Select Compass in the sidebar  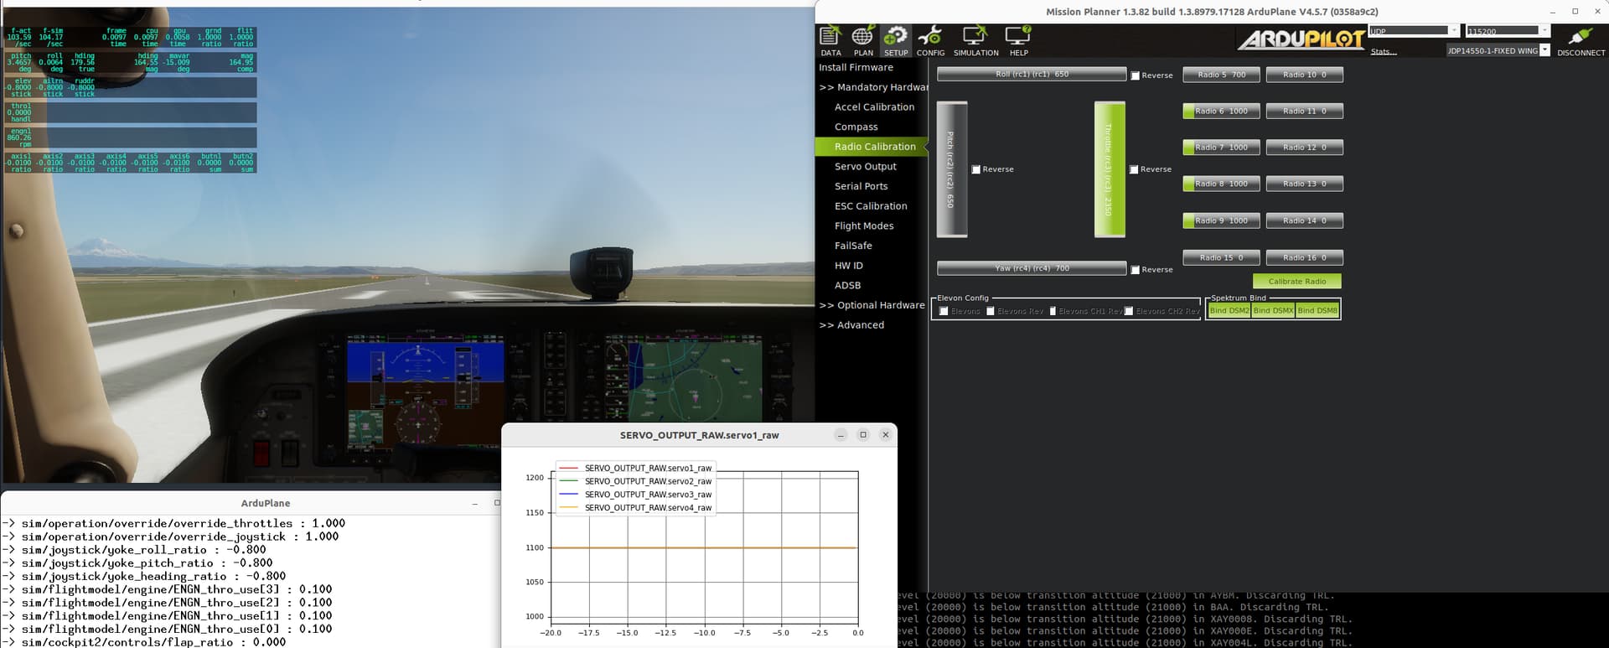[x=856, y=127]
